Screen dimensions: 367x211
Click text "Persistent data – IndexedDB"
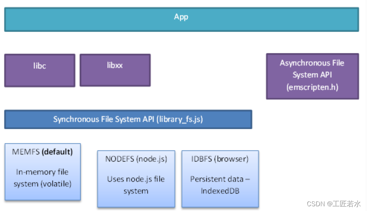[x=220, y=185]
